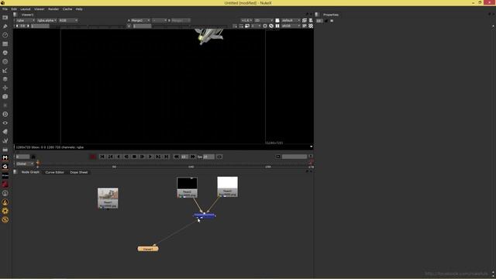Screen dimensions: 496x279
Task: Open the Render menu
Action: click(53, 9)
